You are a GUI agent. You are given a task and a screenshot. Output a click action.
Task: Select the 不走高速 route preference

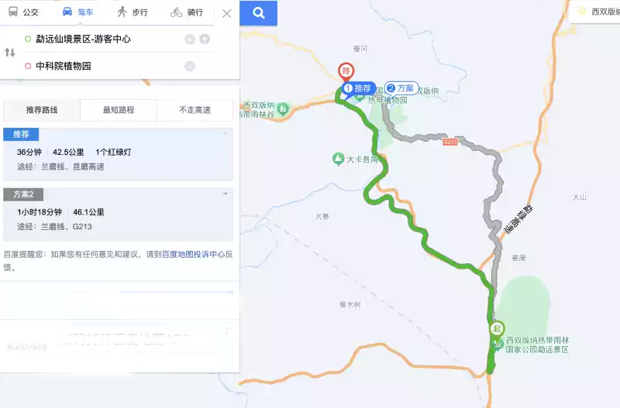pyautogui.click(x=195, y=110)
